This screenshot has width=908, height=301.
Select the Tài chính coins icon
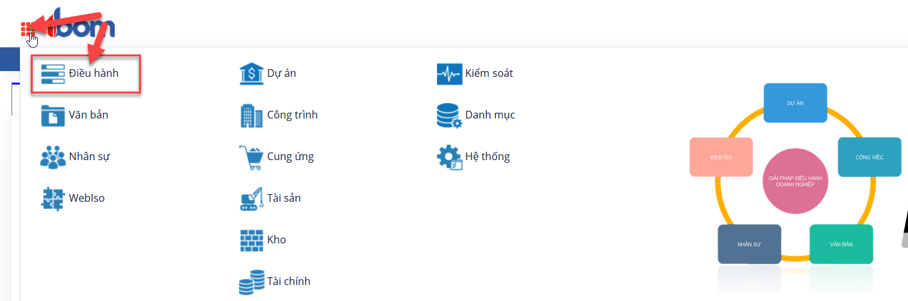[251, 282]
